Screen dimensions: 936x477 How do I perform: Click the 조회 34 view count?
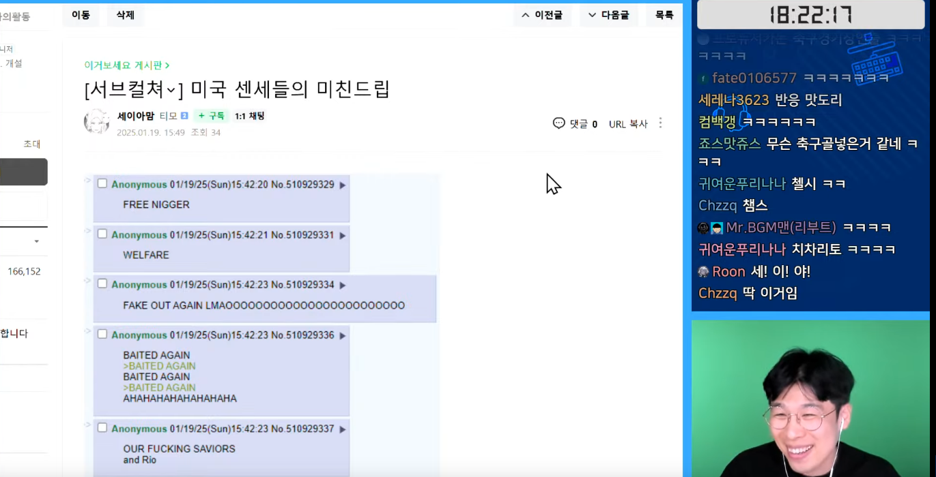tap(205, 133)
